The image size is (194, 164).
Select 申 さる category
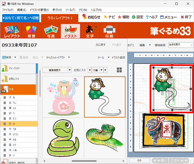coord(19,140)
